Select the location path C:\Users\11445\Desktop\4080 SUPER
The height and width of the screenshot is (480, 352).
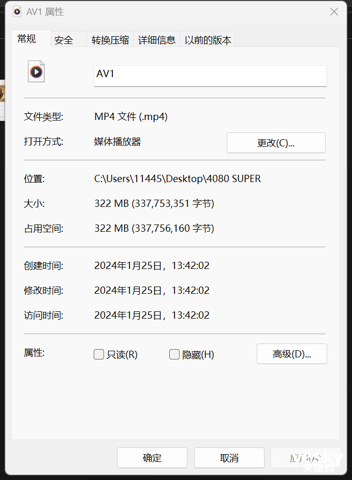(x=178, y=178)
